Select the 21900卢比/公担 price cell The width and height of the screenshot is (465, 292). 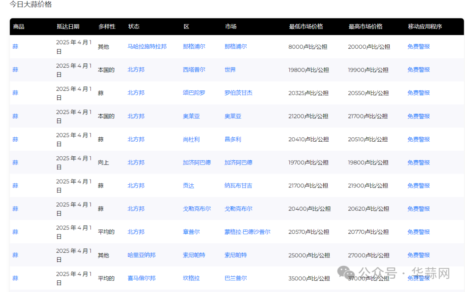pyautogui.click(x=368, y=186)
